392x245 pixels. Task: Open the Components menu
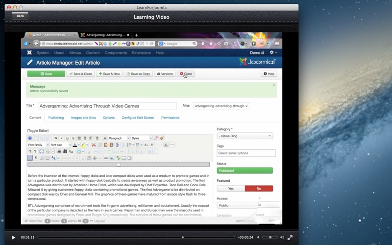coord(116,53)
